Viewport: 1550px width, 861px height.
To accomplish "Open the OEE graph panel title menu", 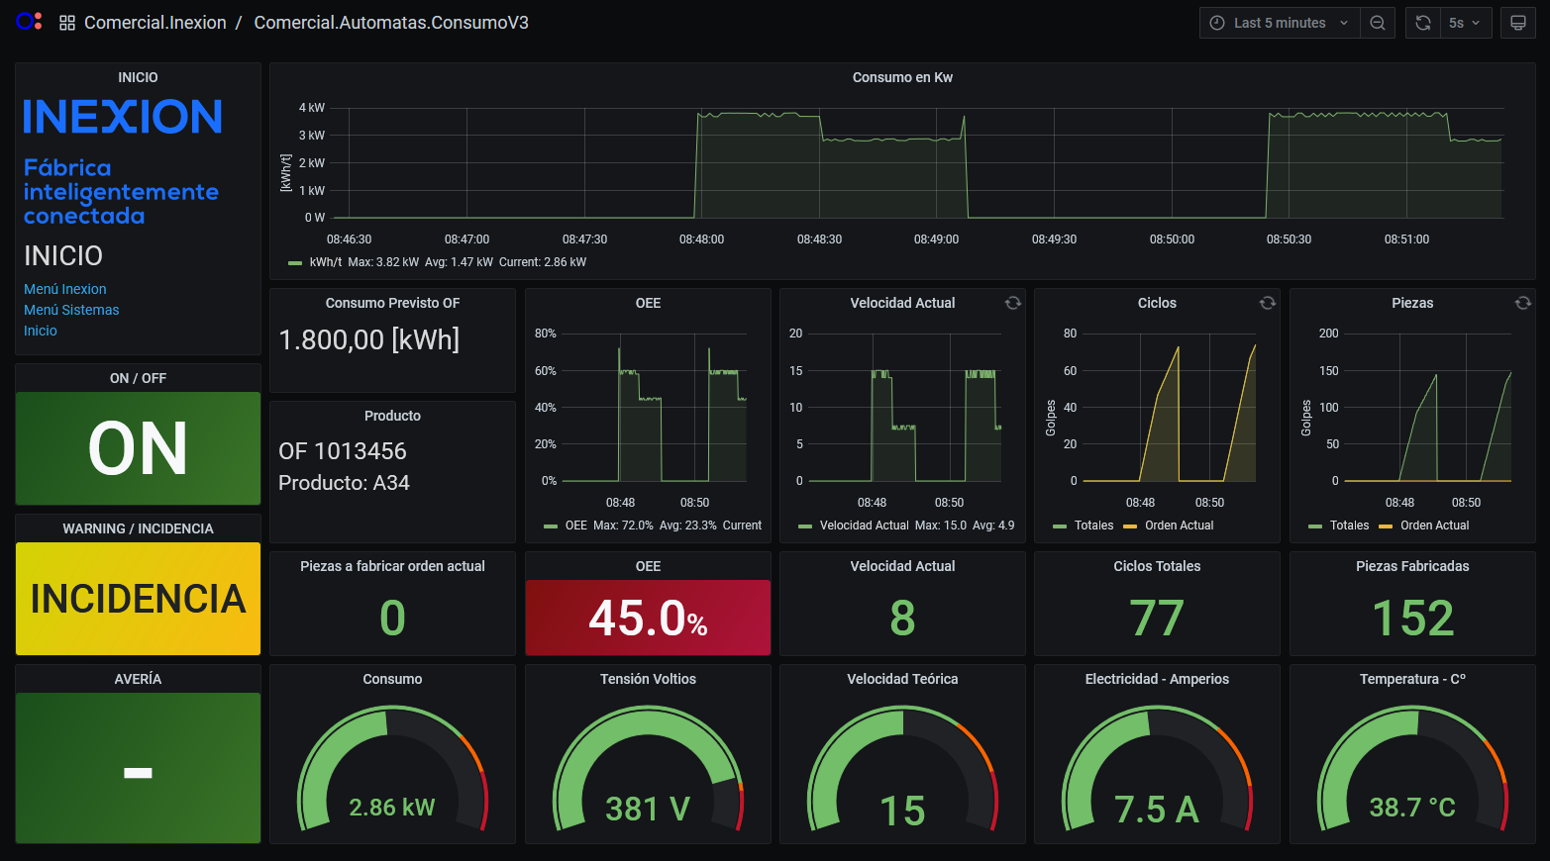I will click(x=648, y=303).
